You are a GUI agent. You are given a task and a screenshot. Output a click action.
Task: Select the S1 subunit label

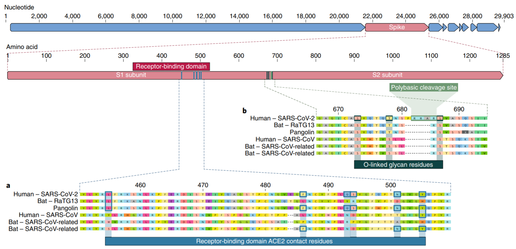click(131, 75)
